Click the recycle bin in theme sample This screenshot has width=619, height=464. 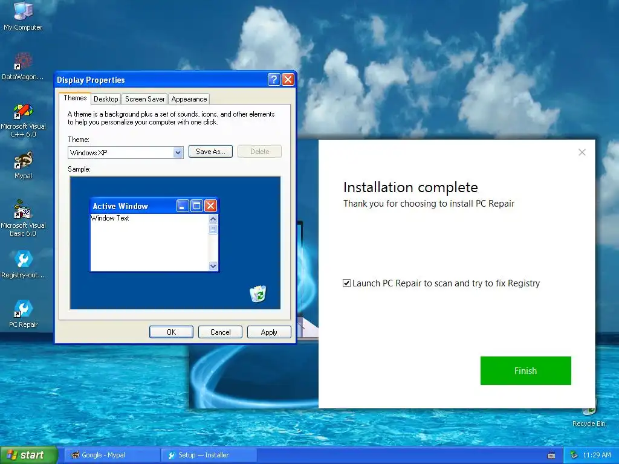(x=258, y=294)
